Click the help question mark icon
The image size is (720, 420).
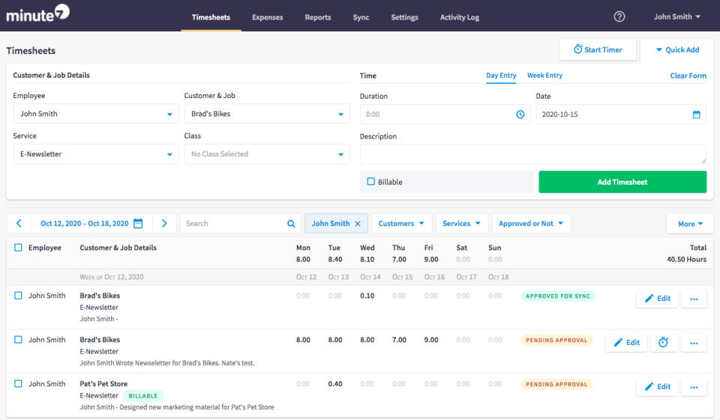click(x=619, y=16)
